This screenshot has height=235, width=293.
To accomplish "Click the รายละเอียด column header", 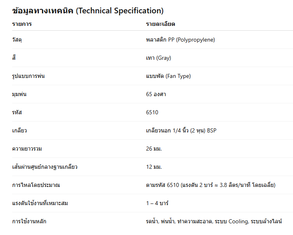I will click(x=160, y=24).
